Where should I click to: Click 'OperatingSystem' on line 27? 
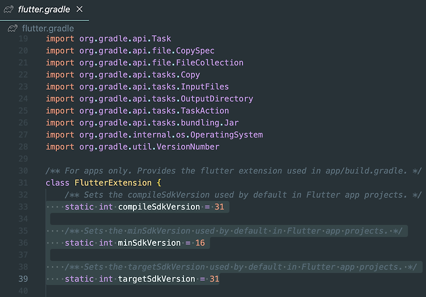point(227,135)
